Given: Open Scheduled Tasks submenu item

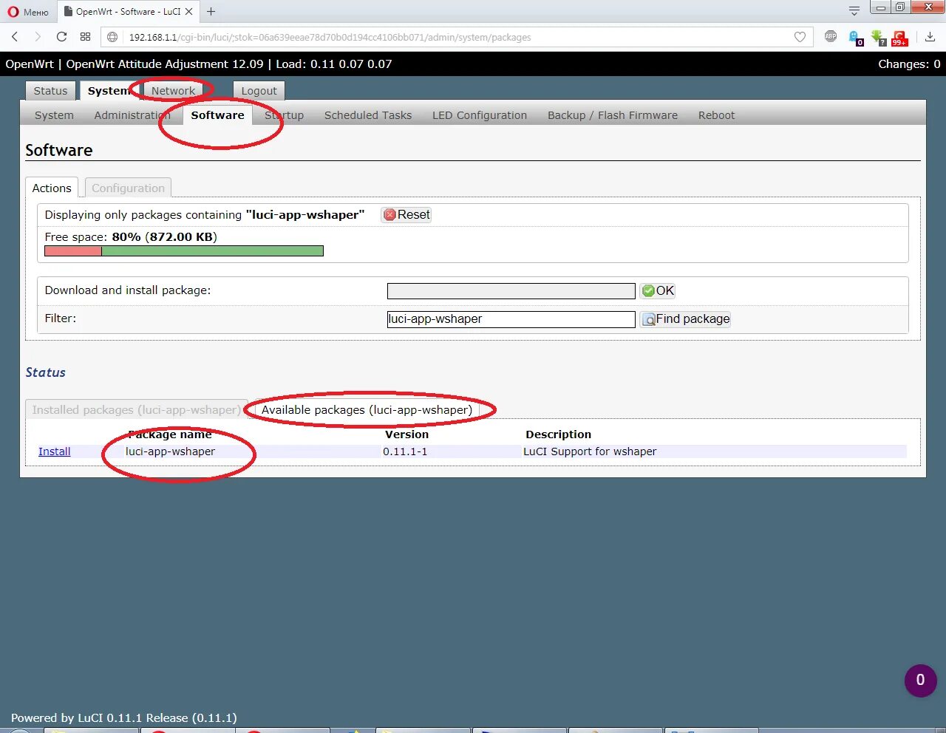Looking at the screenshot, I should [368, 115].
